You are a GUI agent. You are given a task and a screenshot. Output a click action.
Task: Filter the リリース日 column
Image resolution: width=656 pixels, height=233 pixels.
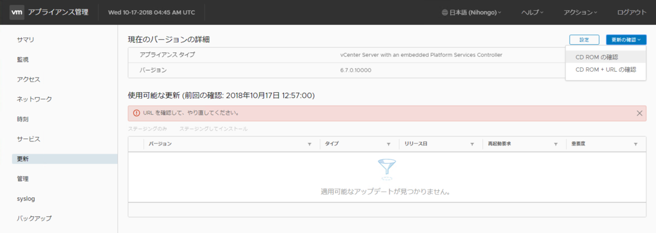(472, 144)
